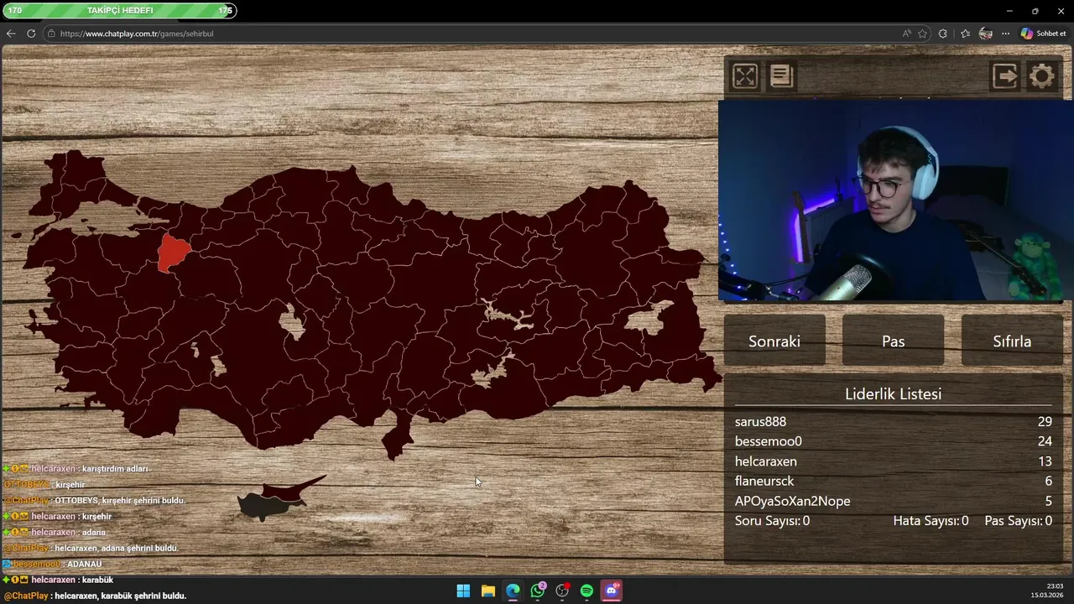Screen dimensions: 1074x604
Task: Open Discord from the taskbar
Action: tap(612, 591)
